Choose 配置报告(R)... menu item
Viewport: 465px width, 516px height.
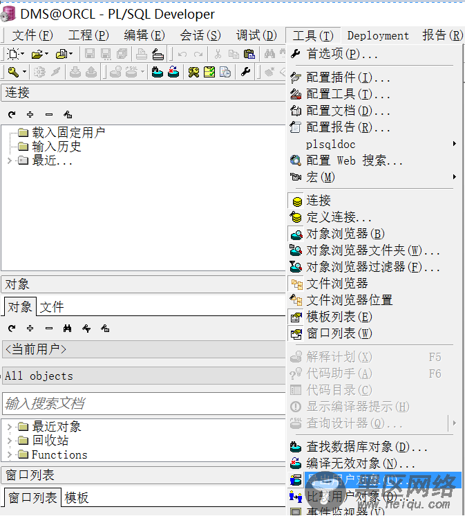pos(374,127)
